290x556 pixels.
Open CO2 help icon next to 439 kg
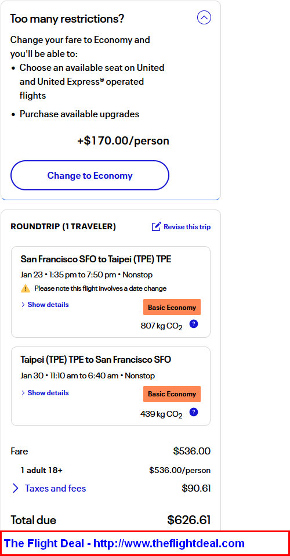click(194, 412)
